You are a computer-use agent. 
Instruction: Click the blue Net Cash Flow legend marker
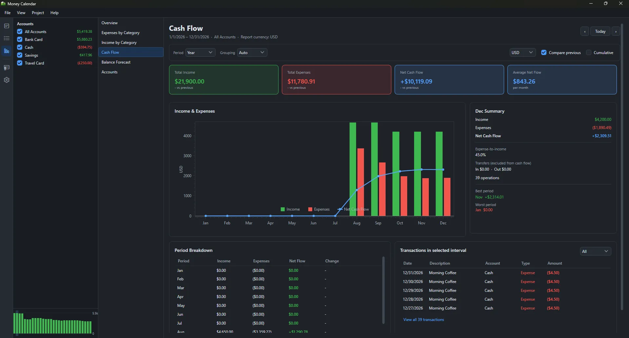(340, 209)
